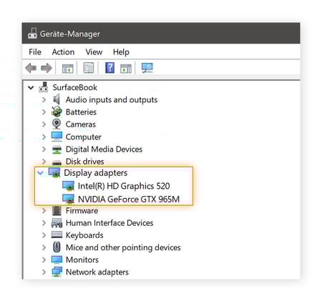Click the Device Manager title bar icon

click(x=32, y=34)
